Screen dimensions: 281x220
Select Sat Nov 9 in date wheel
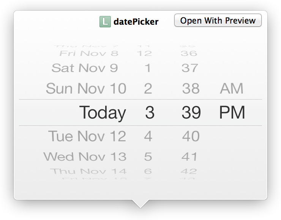pos(85,68)
